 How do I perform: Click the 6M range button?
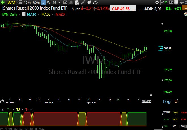[16, 129]
